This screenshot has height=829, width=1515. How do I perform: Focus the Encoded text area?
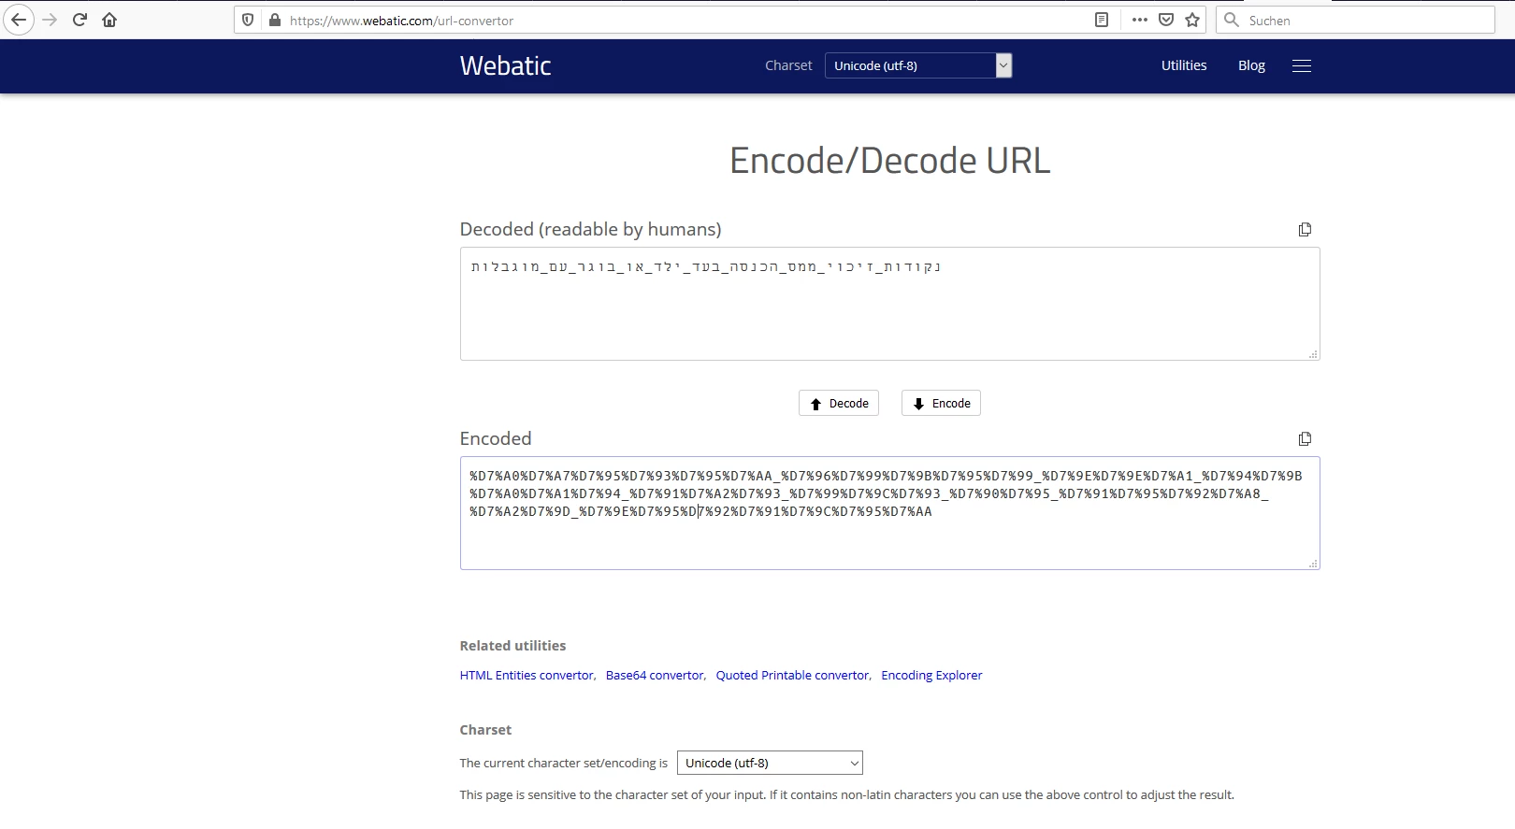click(889, 513)
